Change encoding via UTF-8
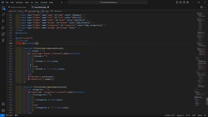The height and width of the screenshot is (117, 208). coord(188,115)
